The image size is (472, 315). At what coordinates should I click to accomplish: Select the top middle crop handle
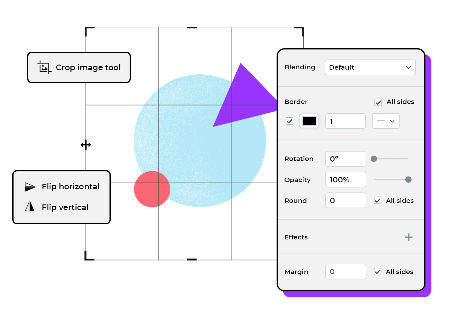pos(192,28)
